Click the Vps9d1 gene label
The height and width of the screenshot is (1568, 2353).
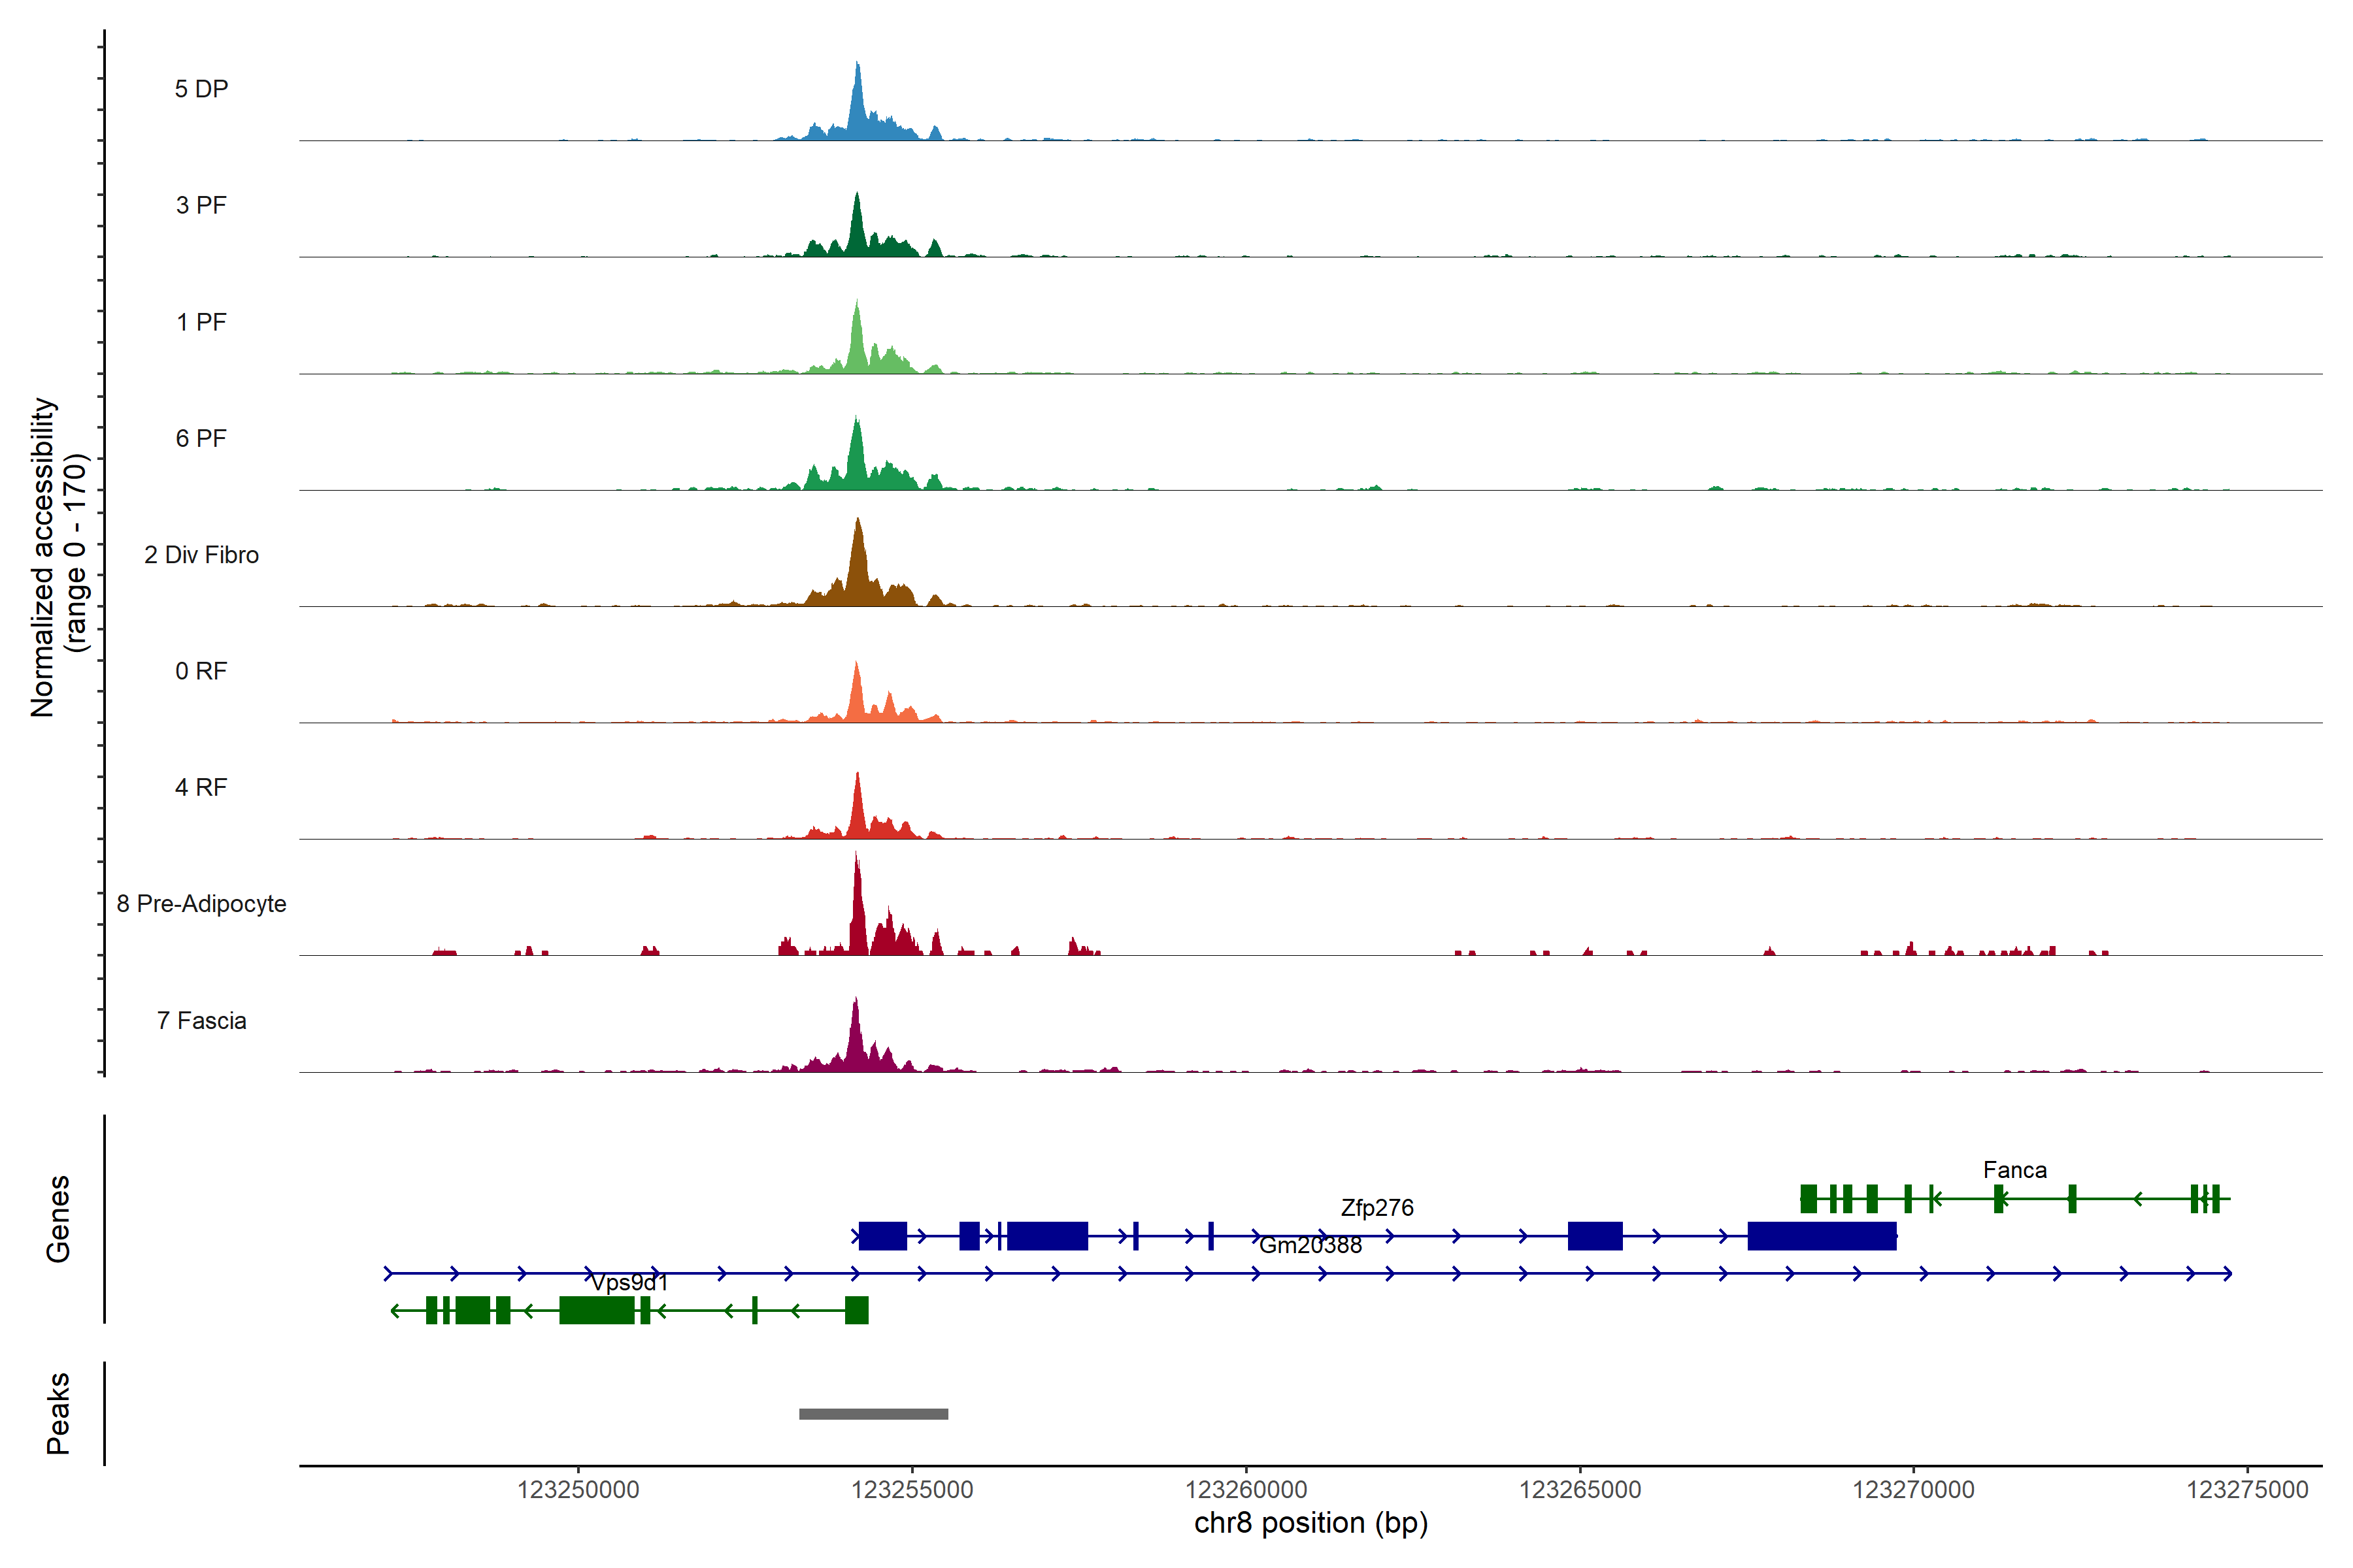click(x=629, y=1283)
